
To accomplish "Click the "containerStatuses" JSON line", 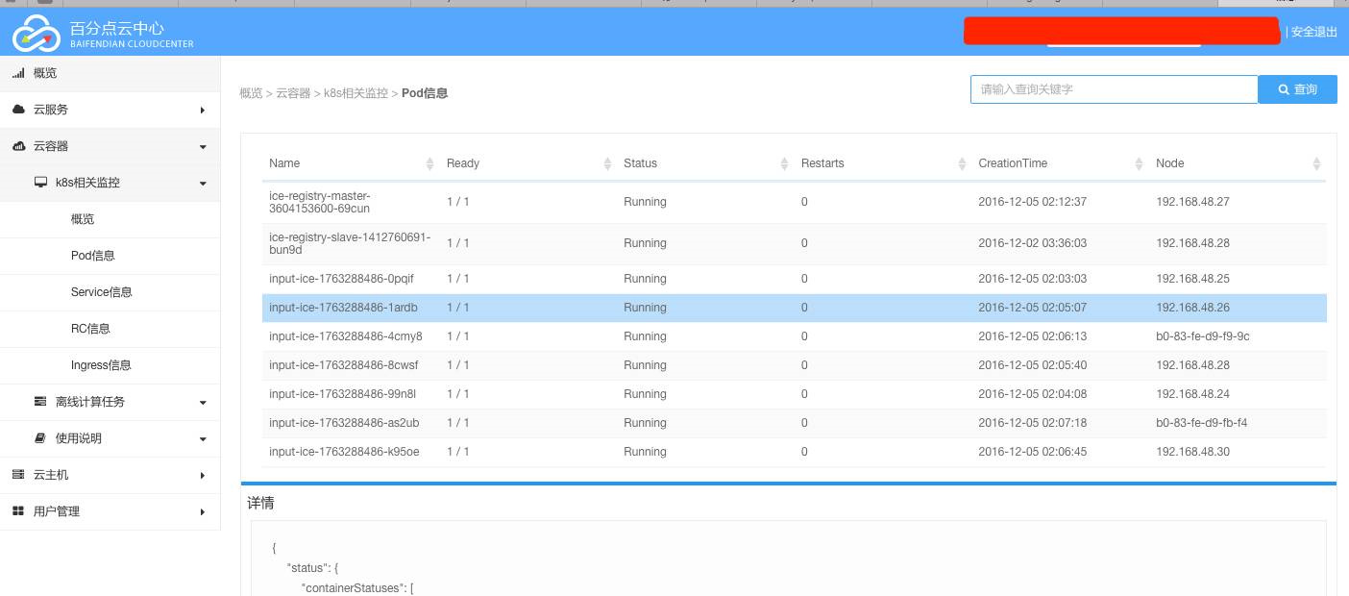I will click(357, 588).
